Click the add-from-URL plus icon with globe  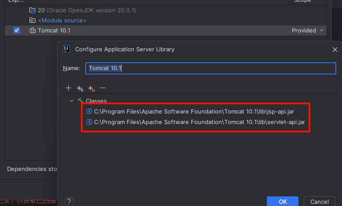(80, 88)
